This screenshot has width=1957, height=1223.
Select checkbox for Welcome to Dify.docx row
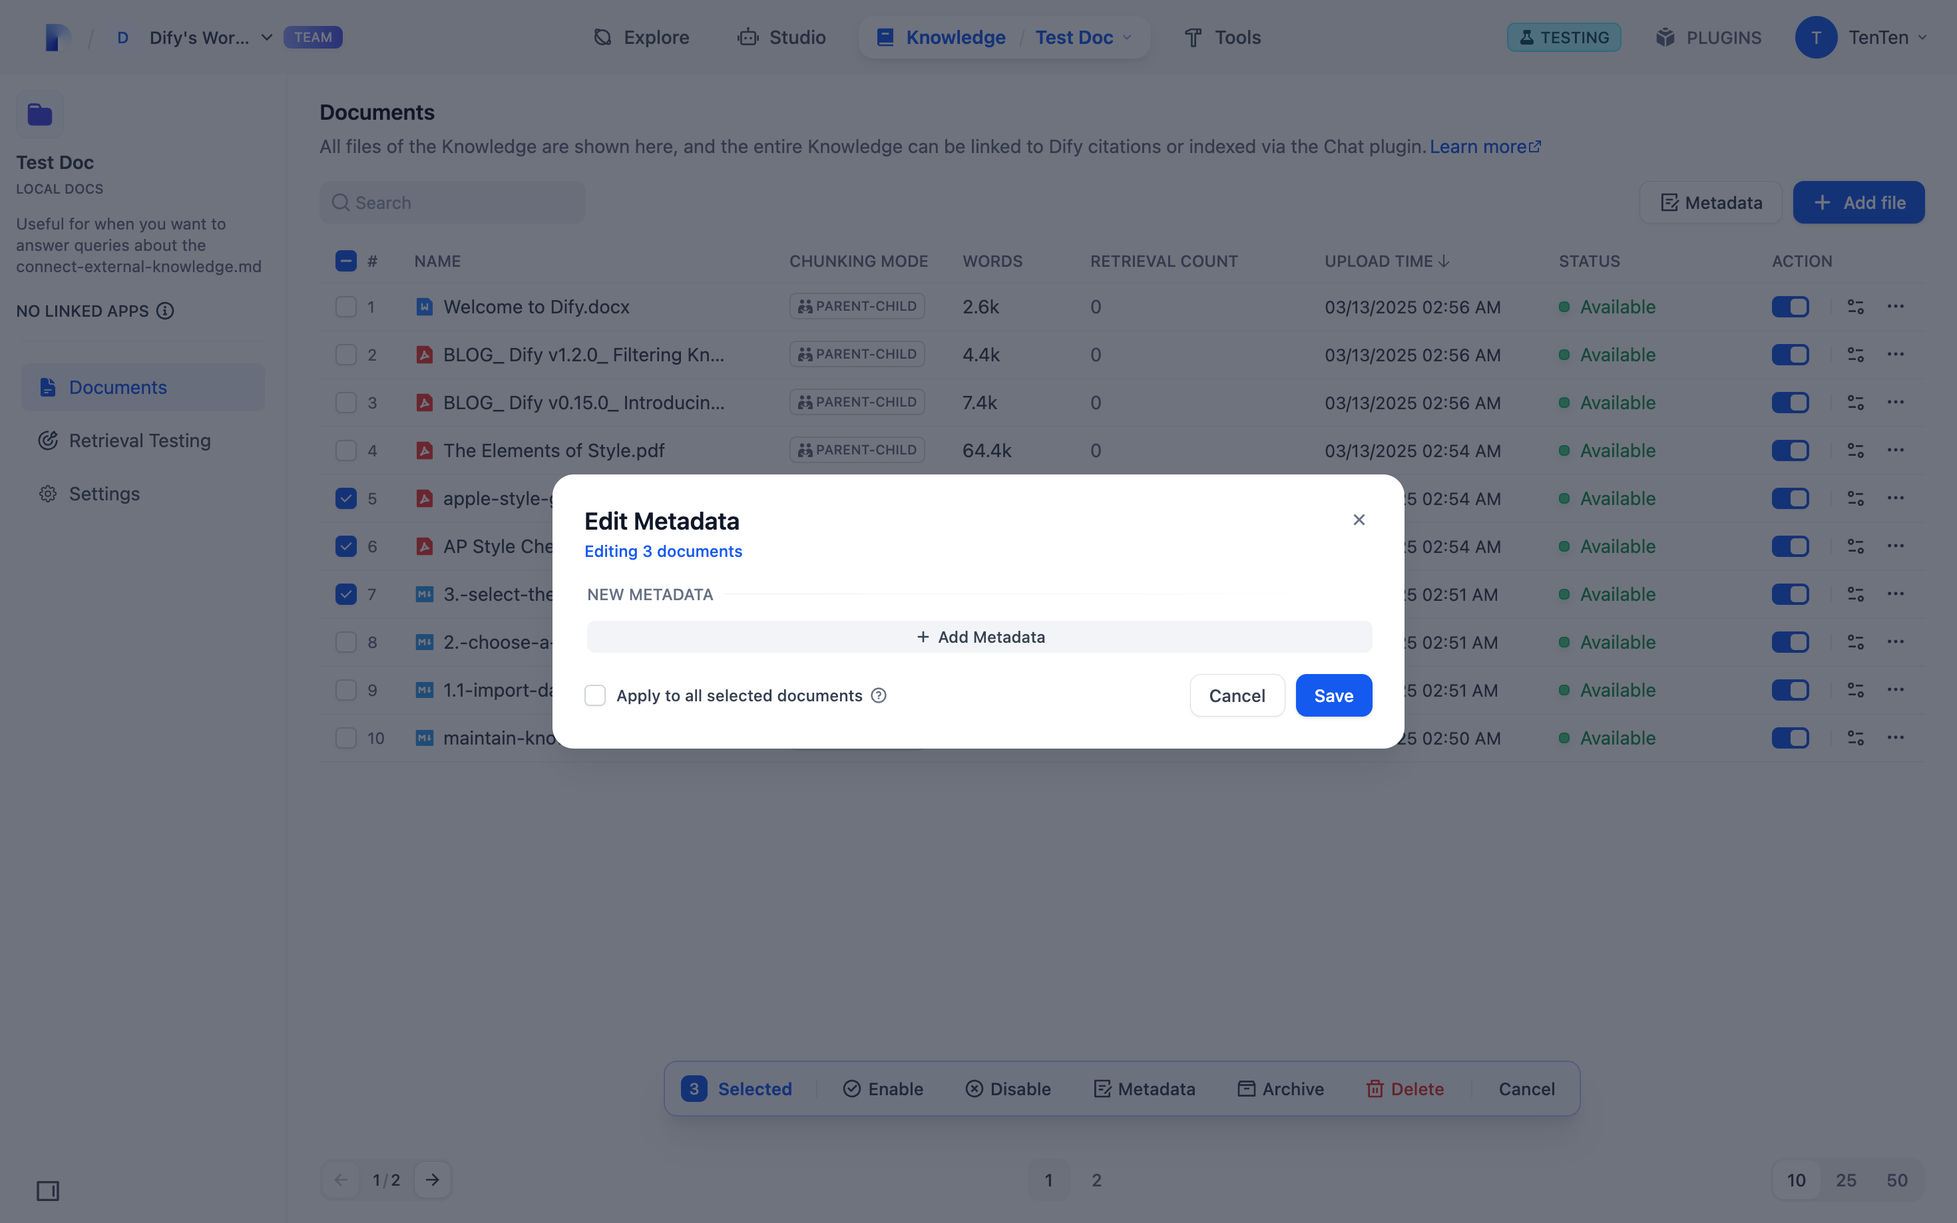point(345,307)
